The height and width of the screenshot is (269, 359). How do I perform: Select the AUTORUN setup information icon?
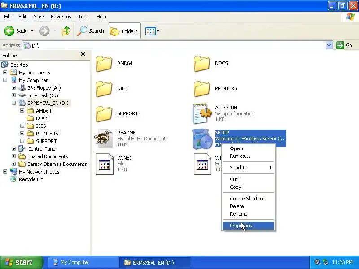[202, 113]
